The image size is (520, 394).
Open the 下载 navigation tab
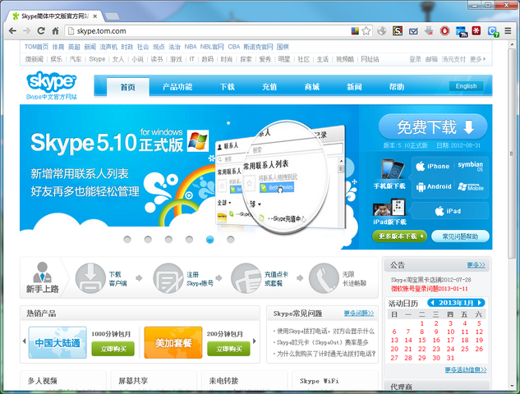[x=228, y=87]
